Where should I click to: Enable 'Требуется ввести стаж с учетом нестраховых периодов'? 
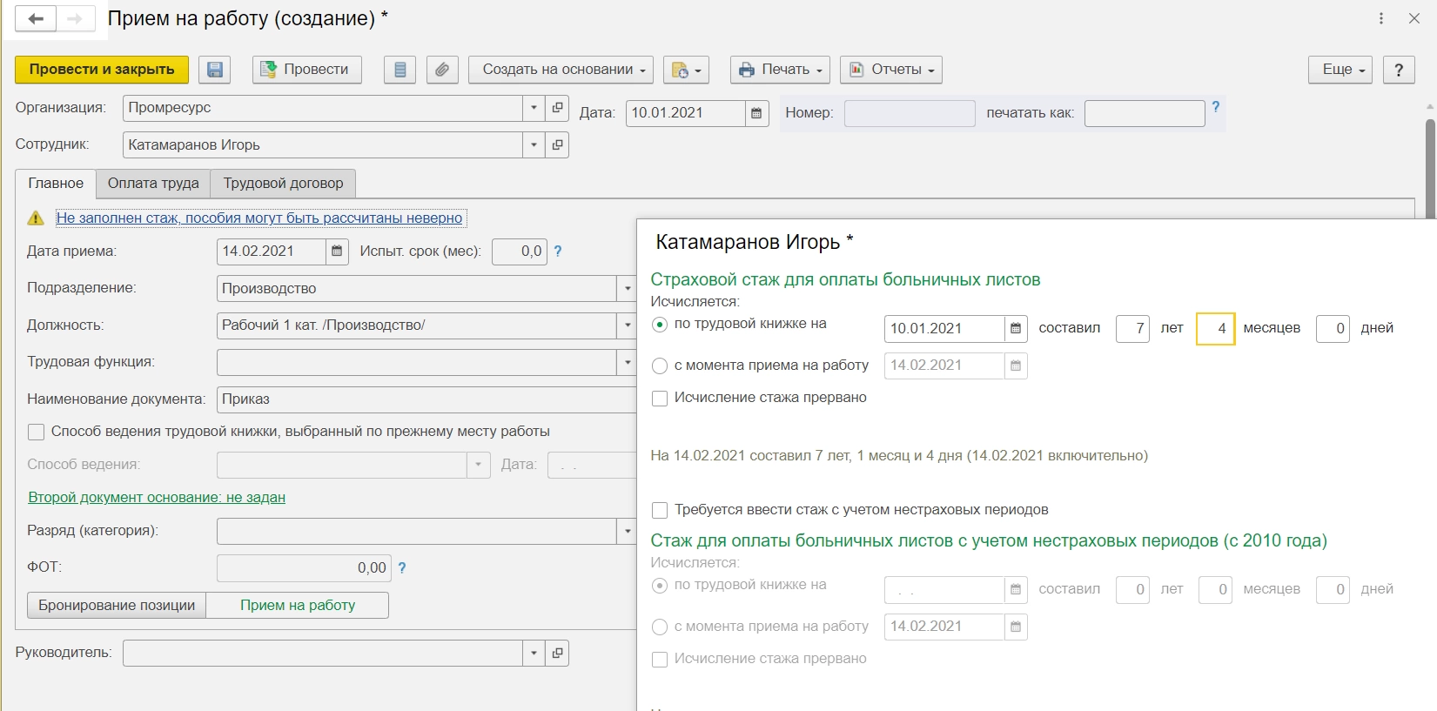click(660, 510)
